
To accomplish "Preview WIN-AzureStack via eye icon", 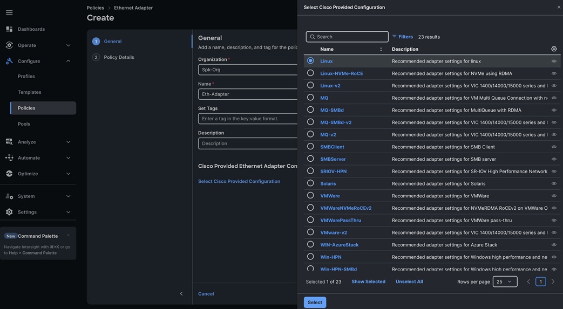I will [x=554, y=245].
